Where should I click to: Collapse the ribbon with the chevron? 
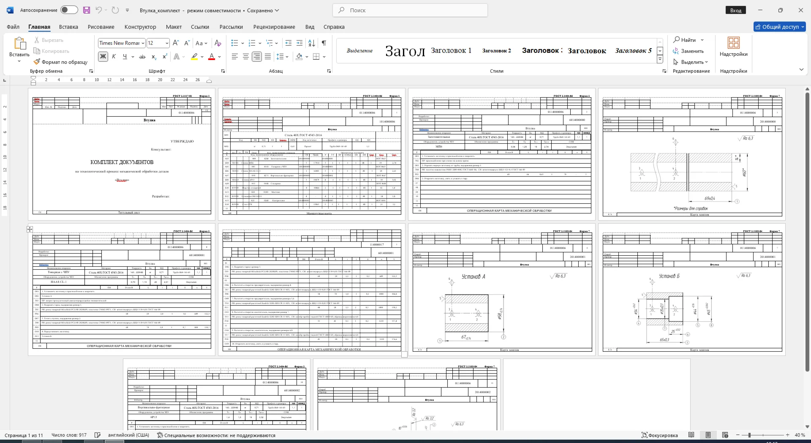pyautogui.click(x=801, y=69)
